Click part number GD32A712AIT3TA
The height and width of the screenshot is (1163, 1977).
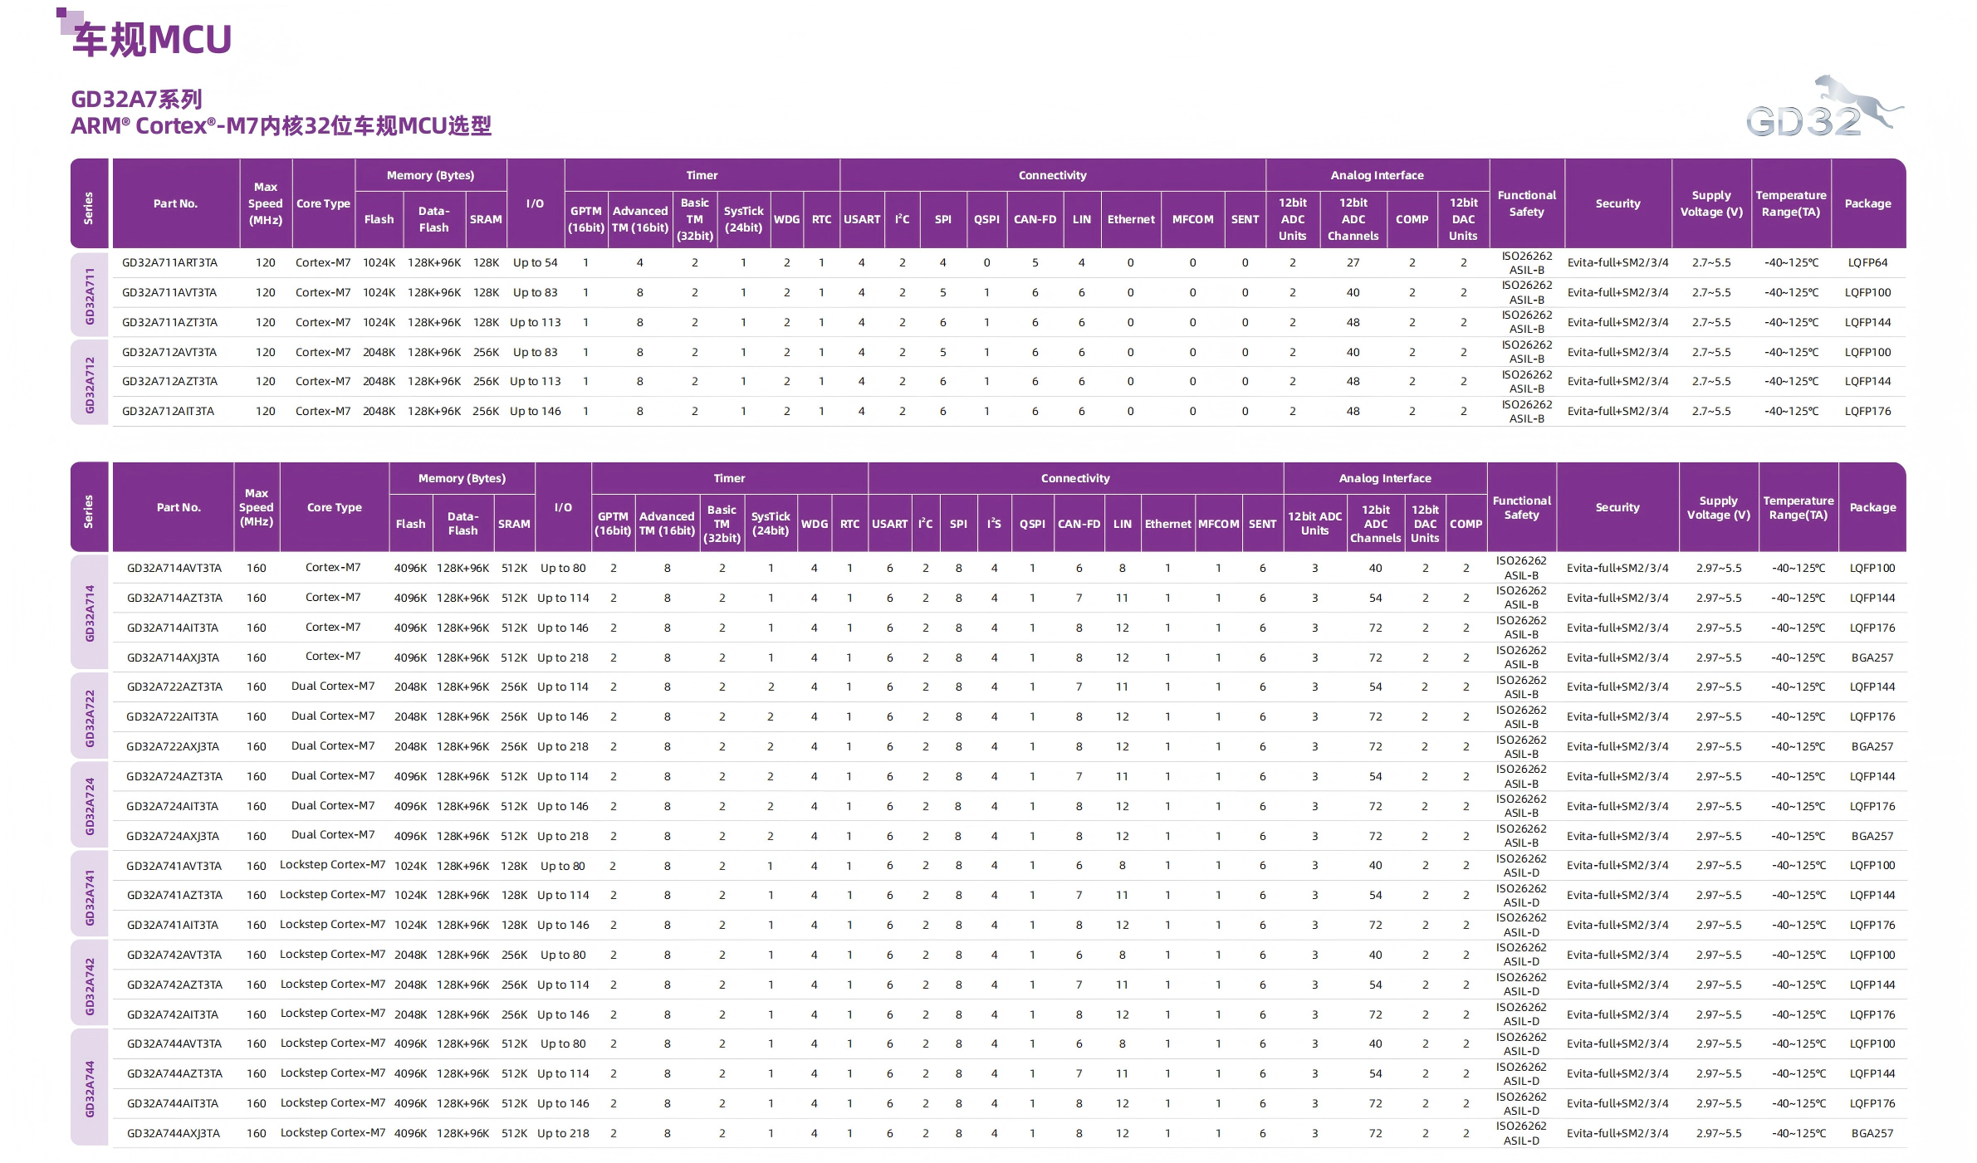pyautogui.click(x=168, y=411)
